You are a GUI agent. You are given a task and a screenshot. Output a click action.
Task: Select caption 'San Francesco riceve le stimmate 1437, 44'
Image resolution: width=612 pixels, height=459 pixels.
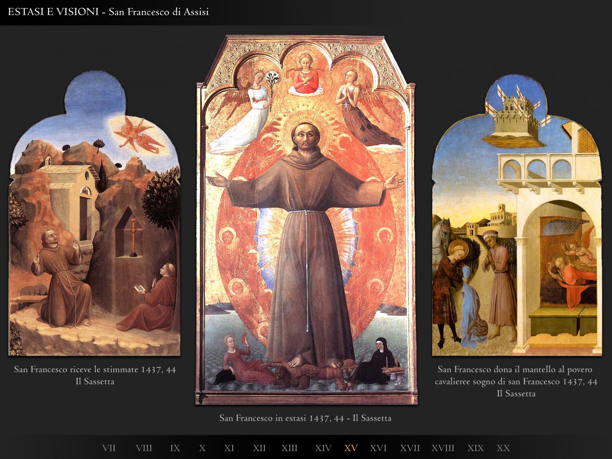95,369
